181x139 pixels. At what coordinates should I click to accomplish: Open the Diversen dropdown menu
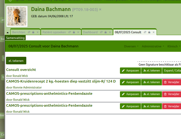click(131, 46)
